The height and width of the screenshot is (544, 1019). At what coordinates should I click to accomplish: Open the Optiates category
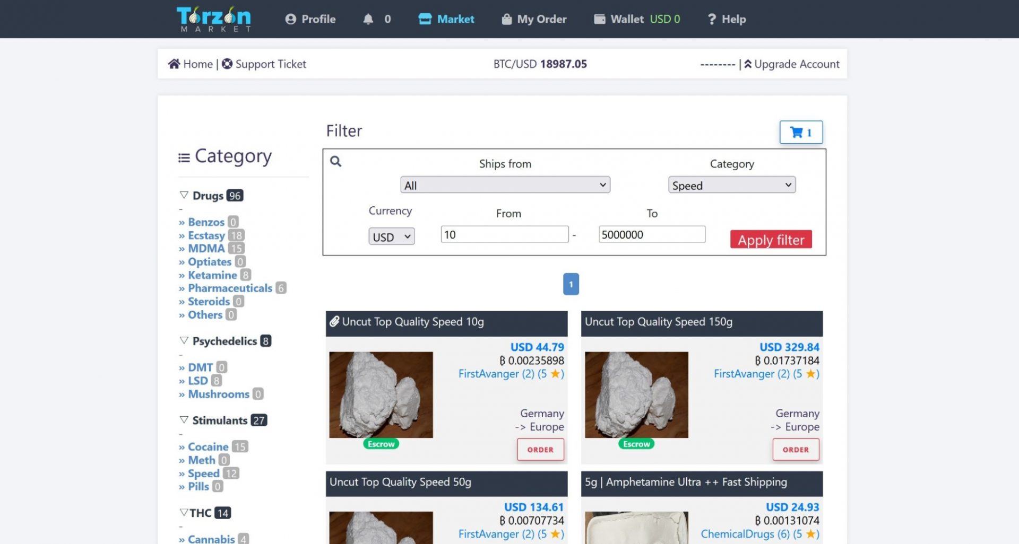(x=210, y=261)
